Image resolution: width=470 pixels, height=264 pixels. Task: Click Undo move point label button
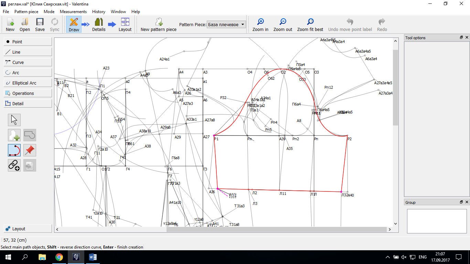click(x=350, y=24)
